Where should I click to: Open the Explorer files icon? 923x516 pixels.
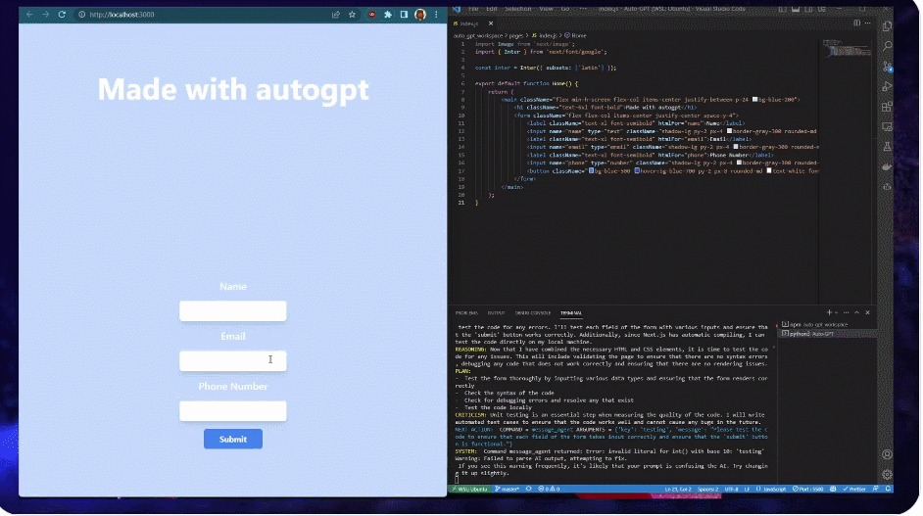tap(887, 26)
